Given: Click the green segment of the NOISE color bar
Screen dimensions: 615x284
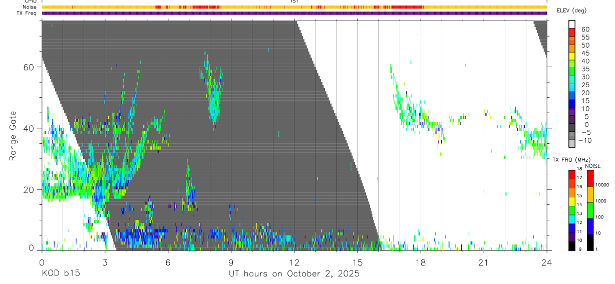Looking at the screenshot, I should 590,210.
